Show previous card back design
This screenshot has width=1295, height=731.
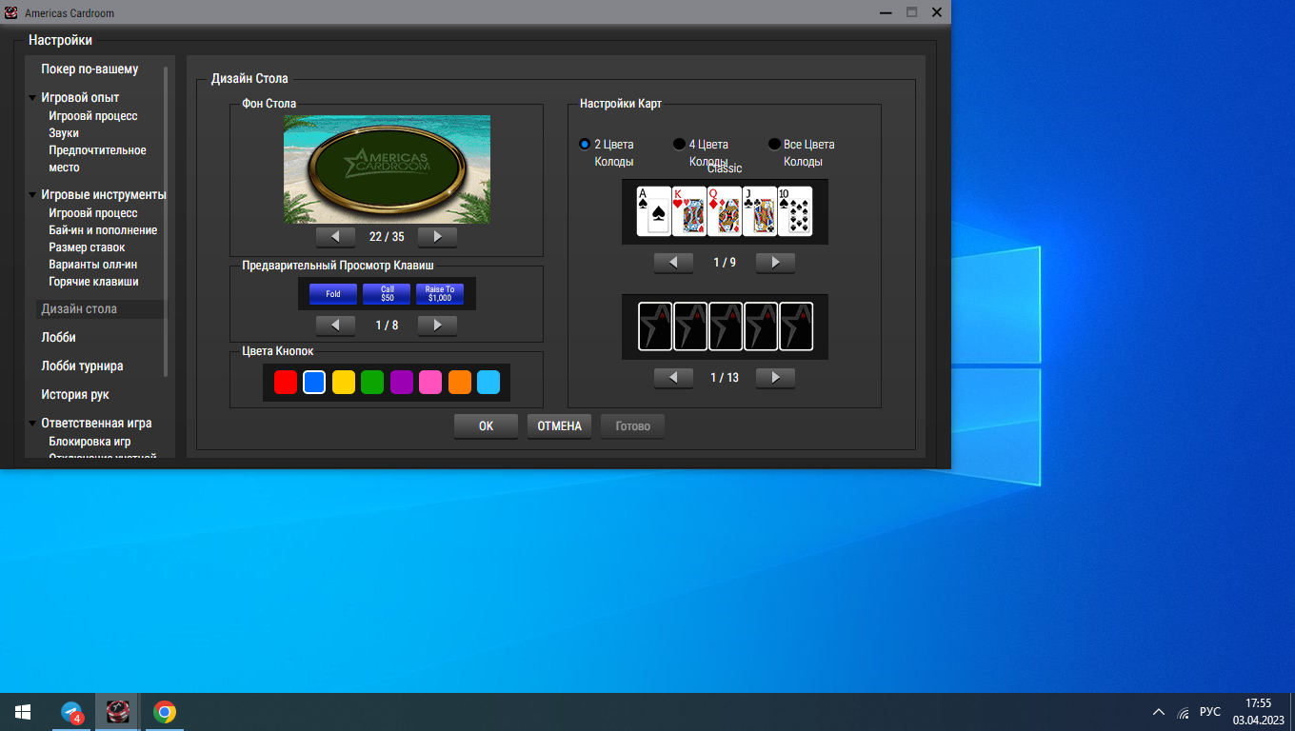[673, 378]
